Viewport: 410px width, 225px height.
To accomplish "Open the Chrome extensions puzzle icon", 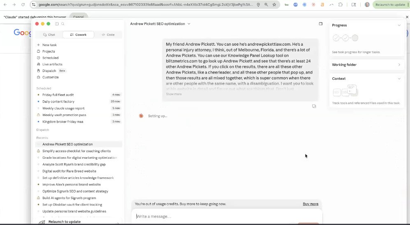I will coord(340,5).
